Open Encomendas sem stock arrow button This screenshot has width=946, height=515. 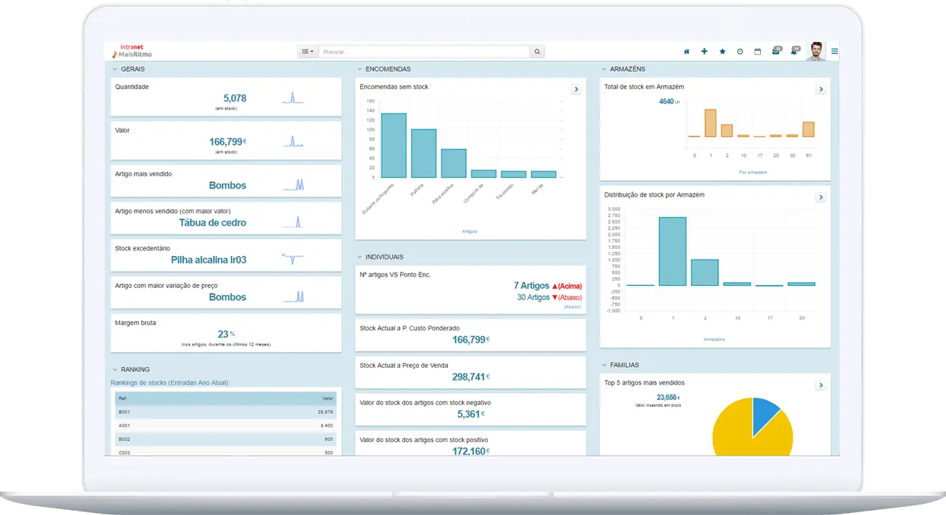(x=576, y=89)
